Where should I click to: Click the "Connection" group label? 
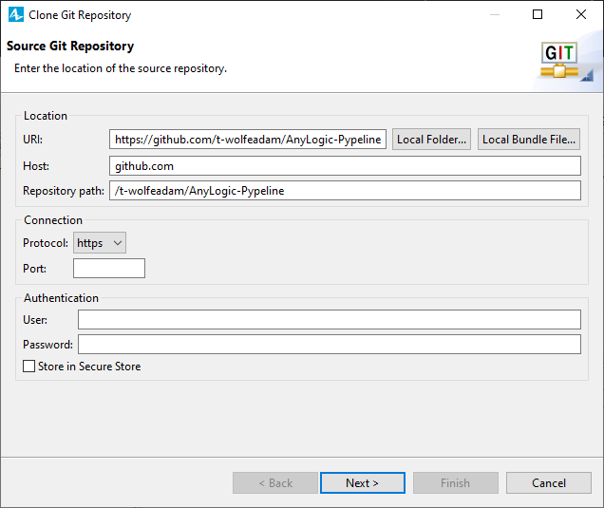tap(53, 220)
